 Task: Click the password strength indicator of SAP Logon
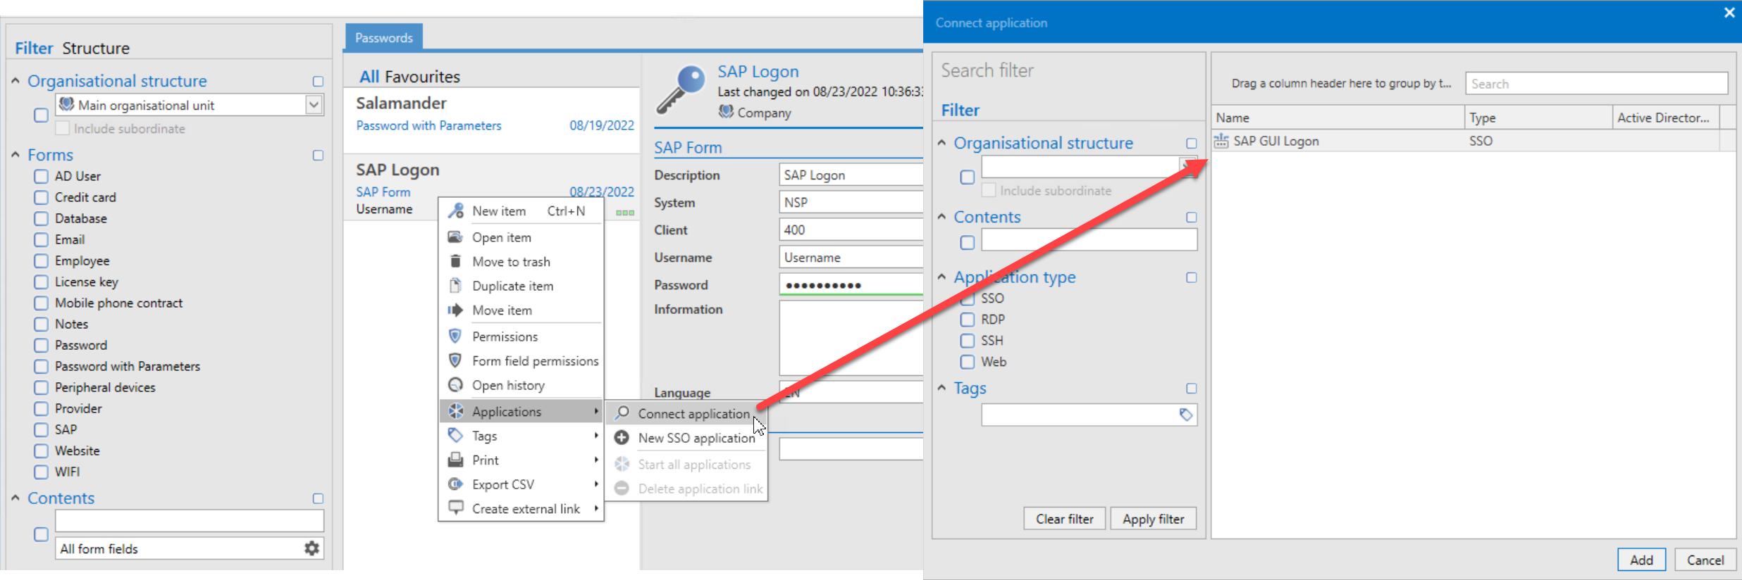tap(625, 213)
